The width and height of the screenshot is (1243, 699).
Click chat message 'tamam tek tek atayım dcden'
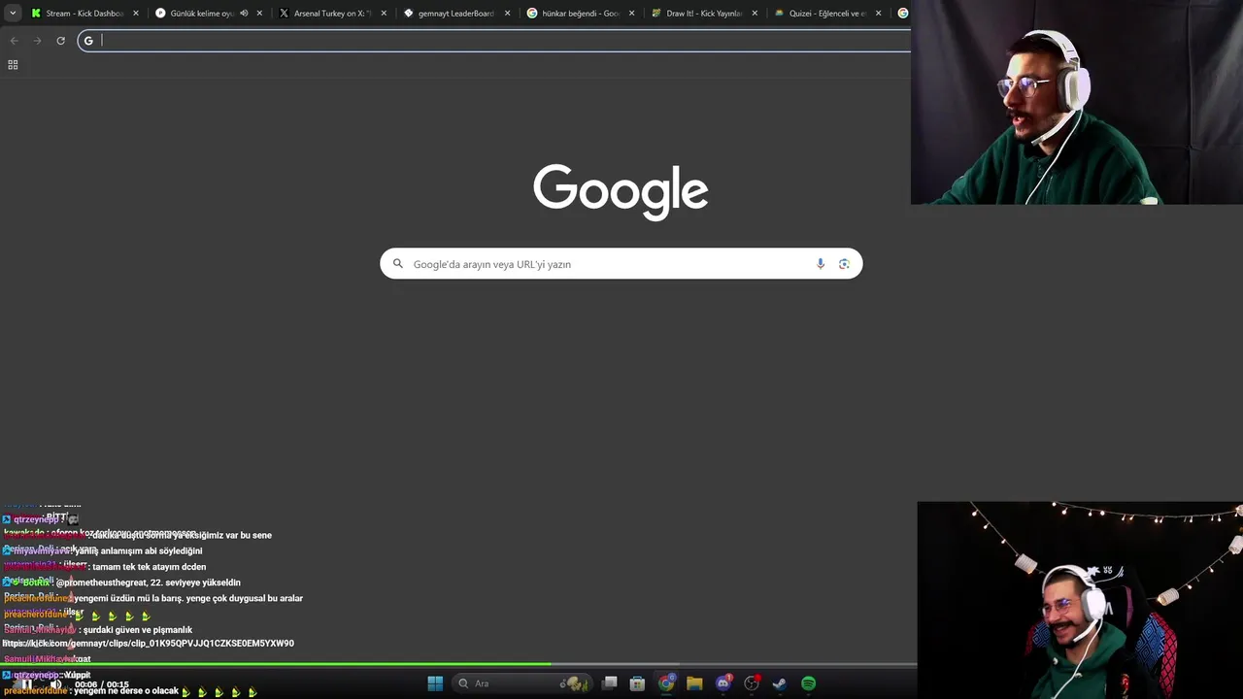[149, 567]
